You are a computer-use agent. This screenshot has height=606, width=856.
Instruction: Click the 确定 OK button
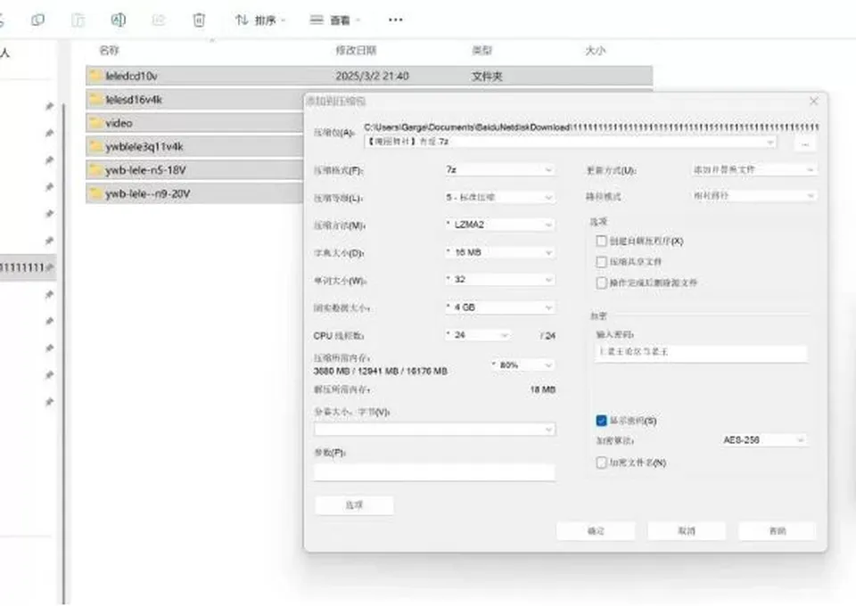596,531
